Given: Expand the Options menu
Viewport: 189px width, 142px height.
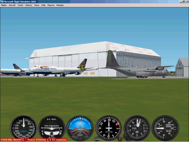Looking at the screenshot, I should click(x=28, y=5).
